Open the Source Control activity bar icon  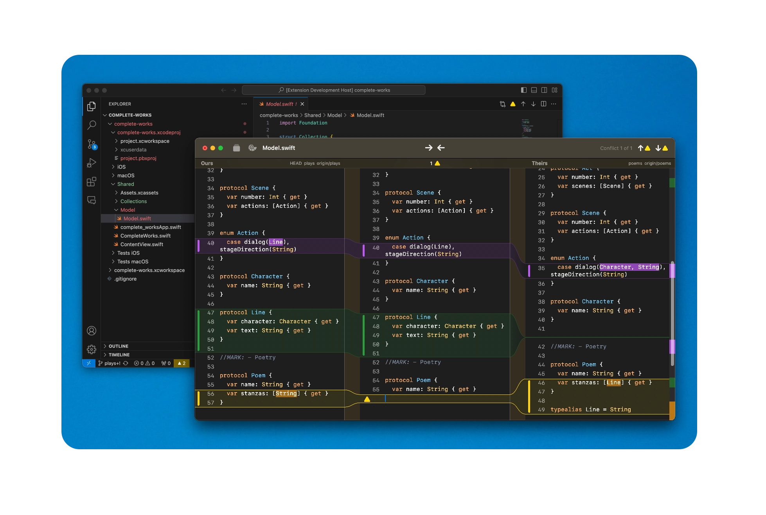coord(92,144)
